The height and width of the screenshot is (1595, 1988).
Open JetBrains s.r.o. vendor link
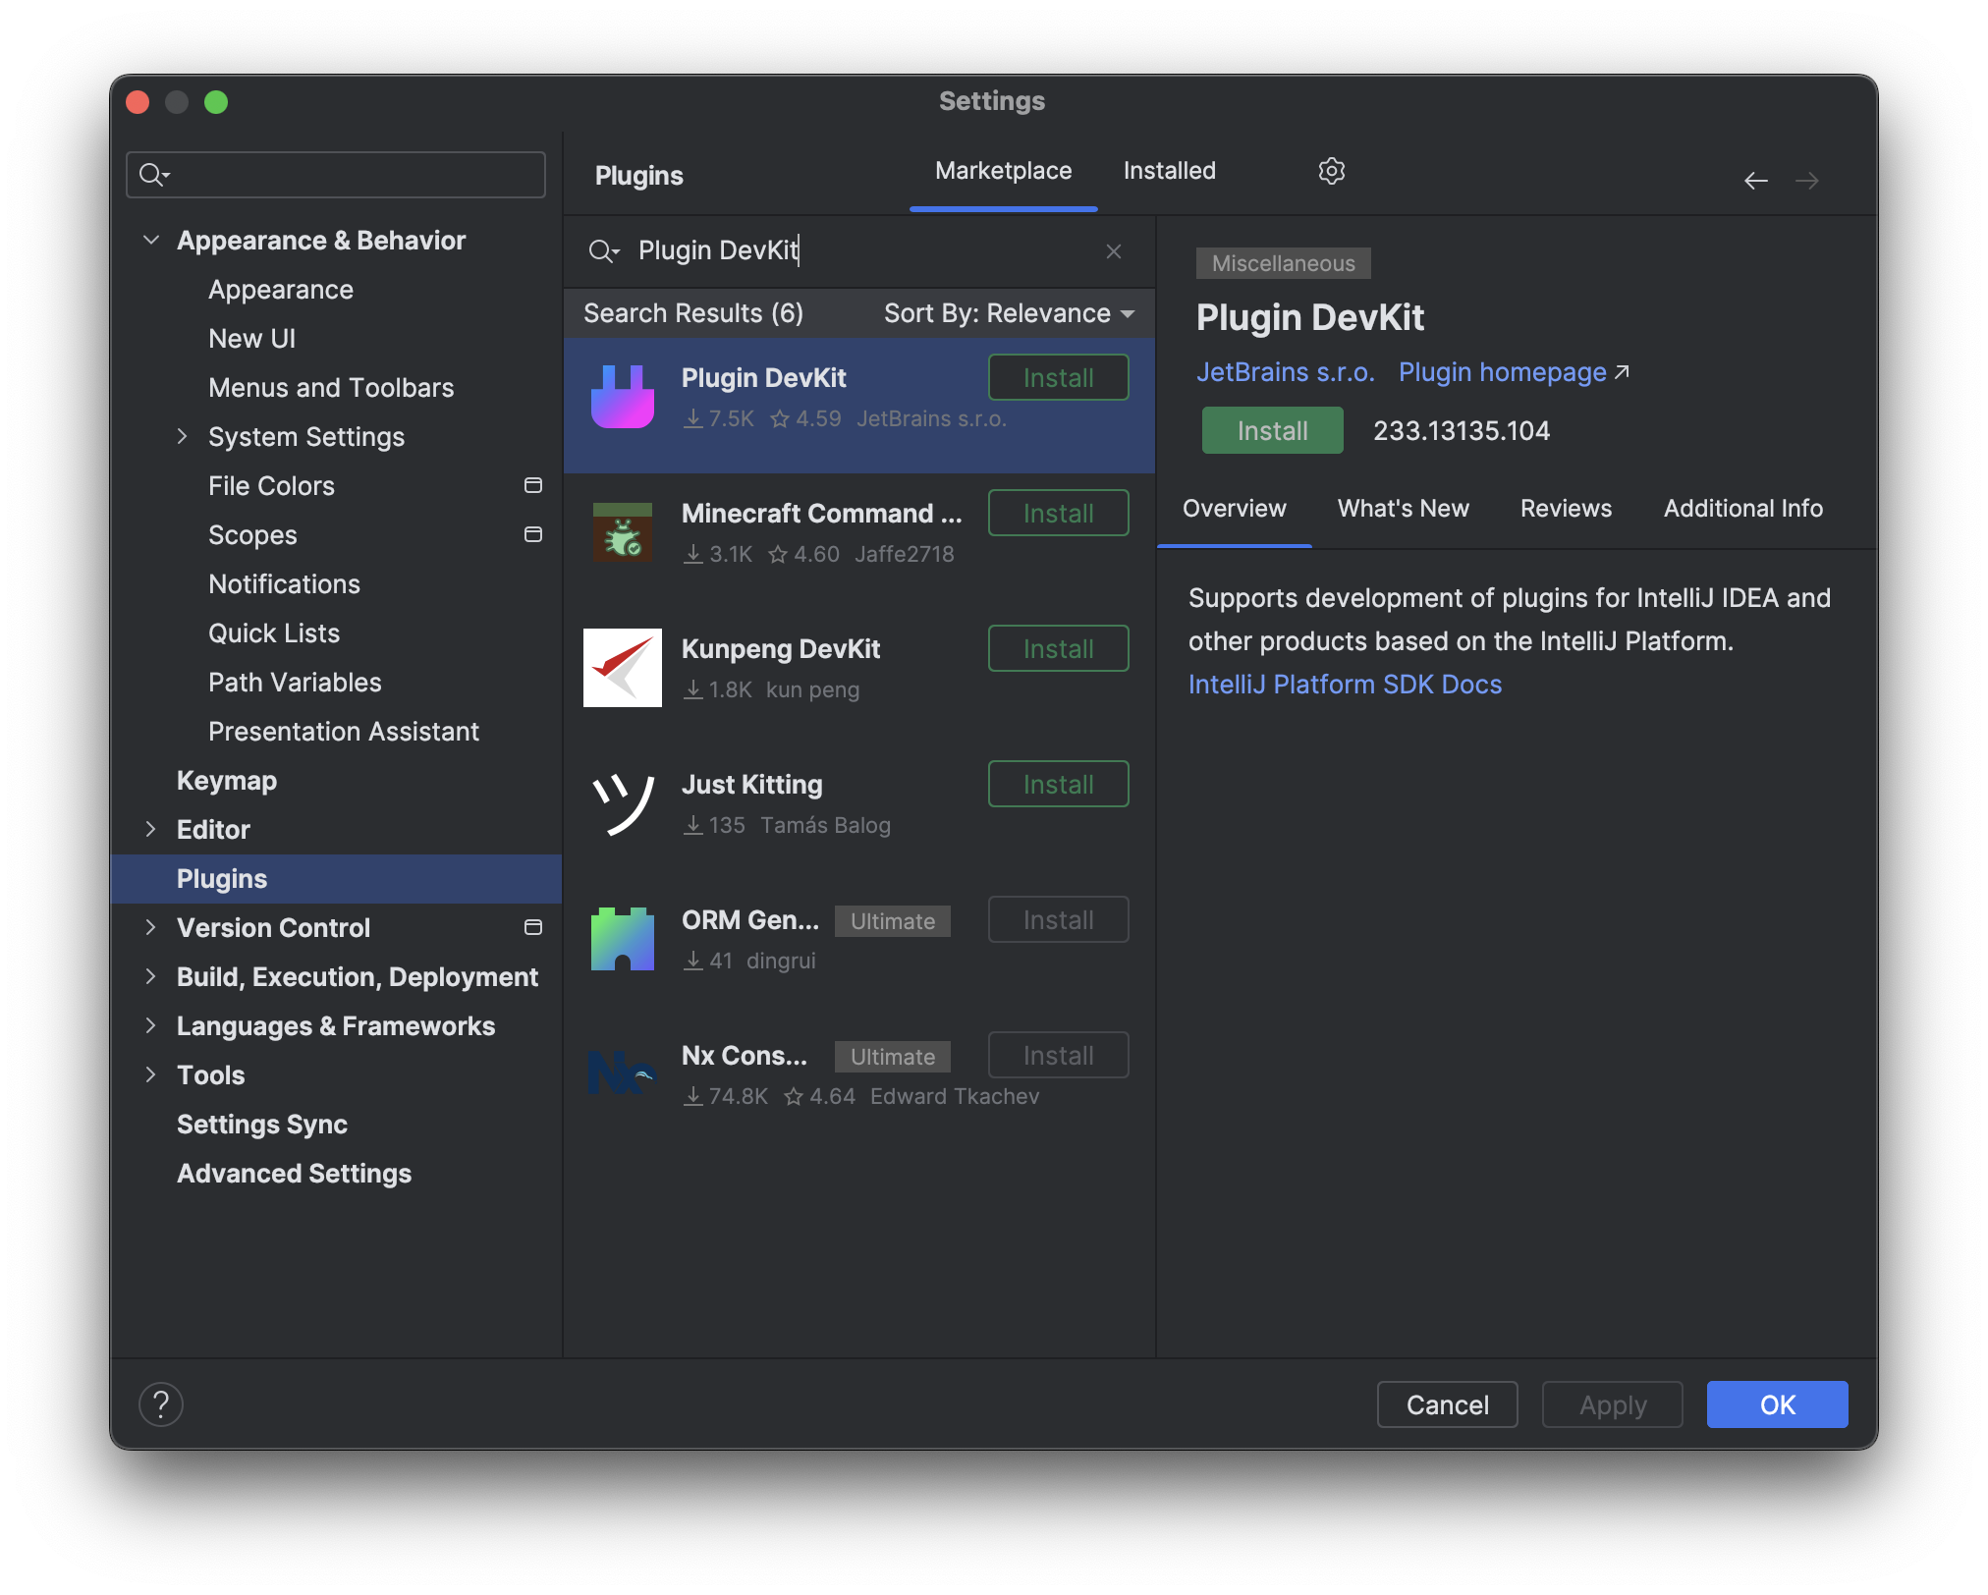pyautogui.click(x=1285, y=372)
